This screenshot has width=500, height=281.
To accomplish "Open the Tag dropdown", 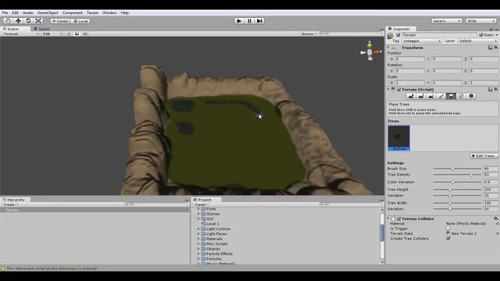I will pos(421,41).
